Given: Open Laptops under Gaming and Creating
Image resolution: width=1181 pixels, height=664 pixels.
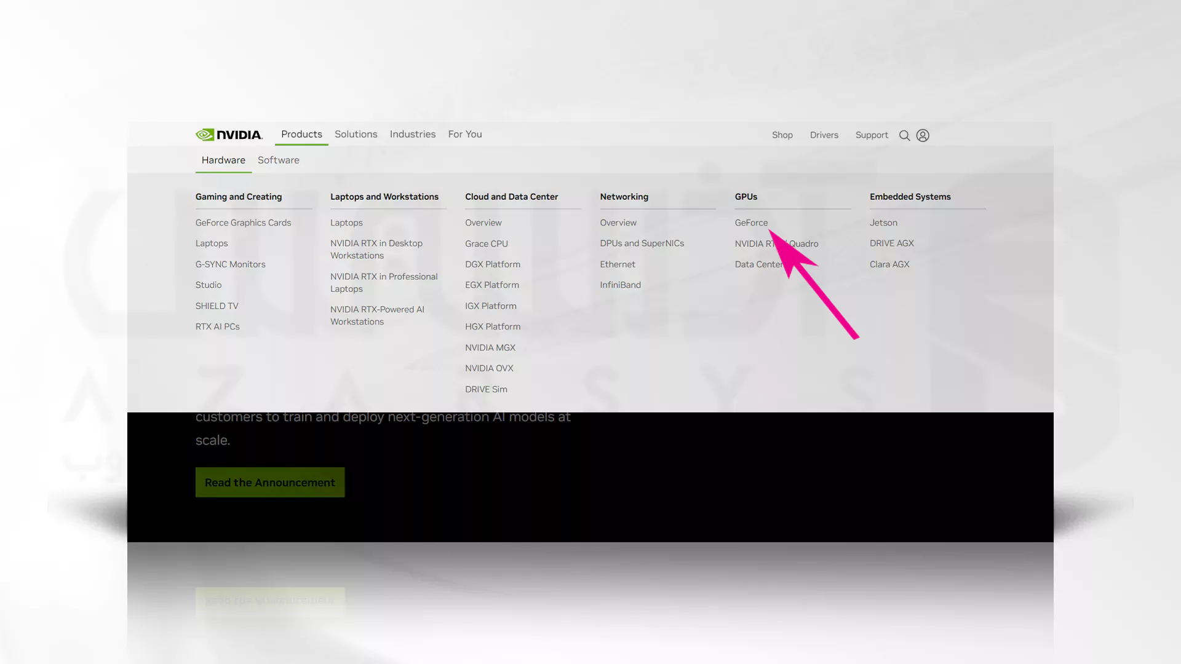Looking at the screenshot, I should click(x=212, y=243).
